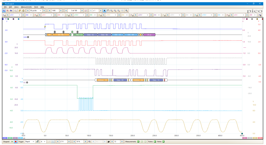Decrease the 1 MS sample count

click(49, 11)
